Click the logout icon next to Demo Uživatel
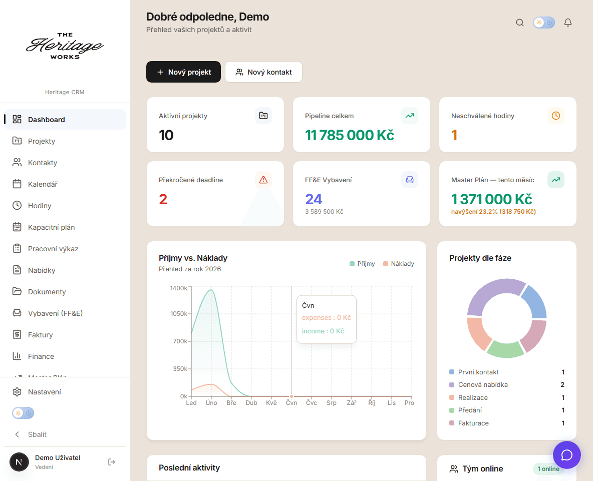The width and height of the screenshot is (593, 481). (111, 461)
